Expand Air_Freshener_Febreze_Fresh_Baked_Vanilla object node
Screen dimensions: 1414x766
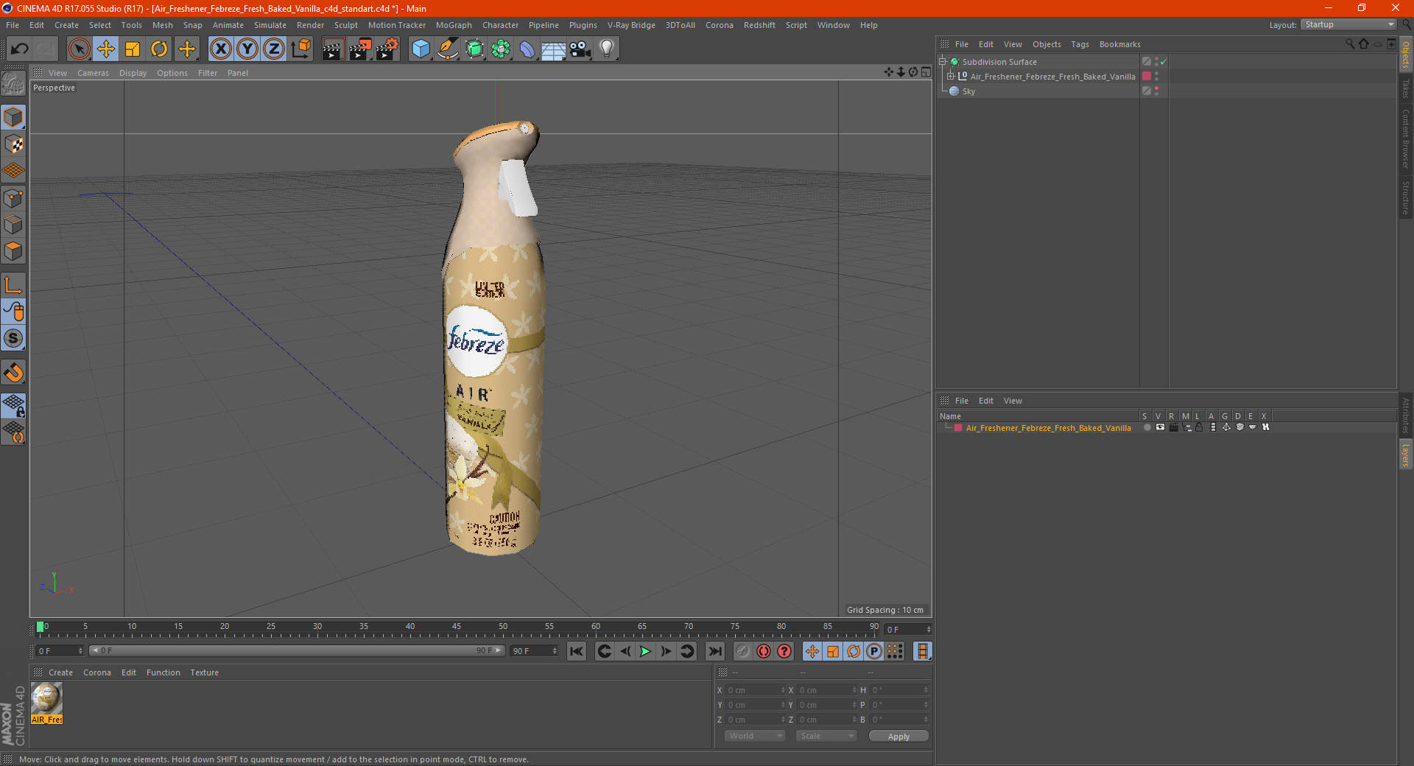point(951,77)
